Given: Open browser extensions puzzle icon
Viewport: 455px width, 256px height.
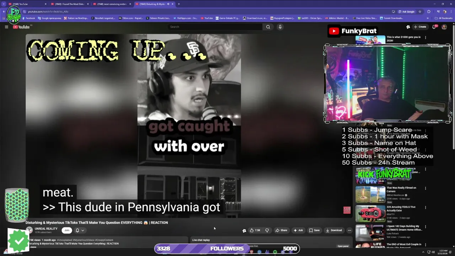Looking at the screenshot, I should 429,11.
